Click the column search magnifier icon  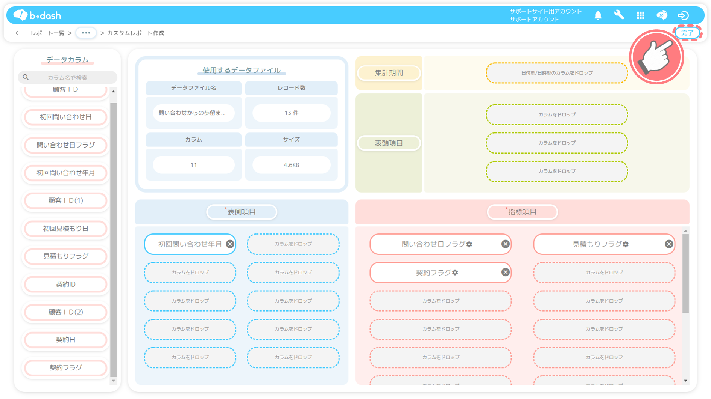[x=26, y=77]
